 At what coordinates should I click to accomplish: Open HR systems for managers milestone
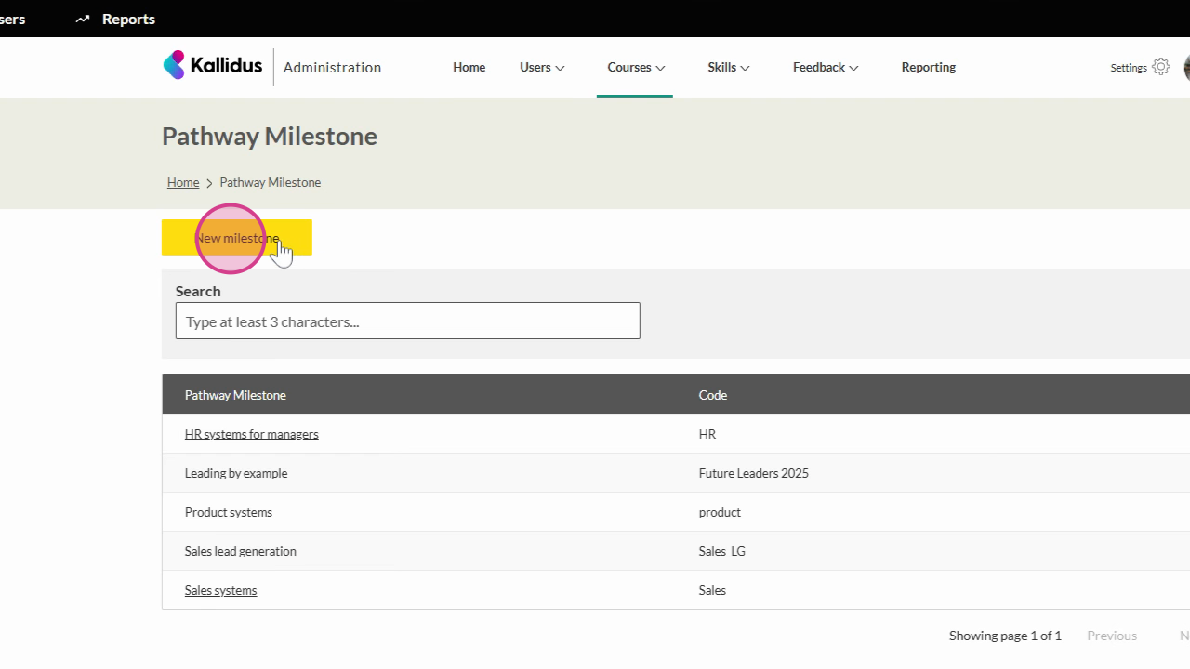(x=251, y=434)
